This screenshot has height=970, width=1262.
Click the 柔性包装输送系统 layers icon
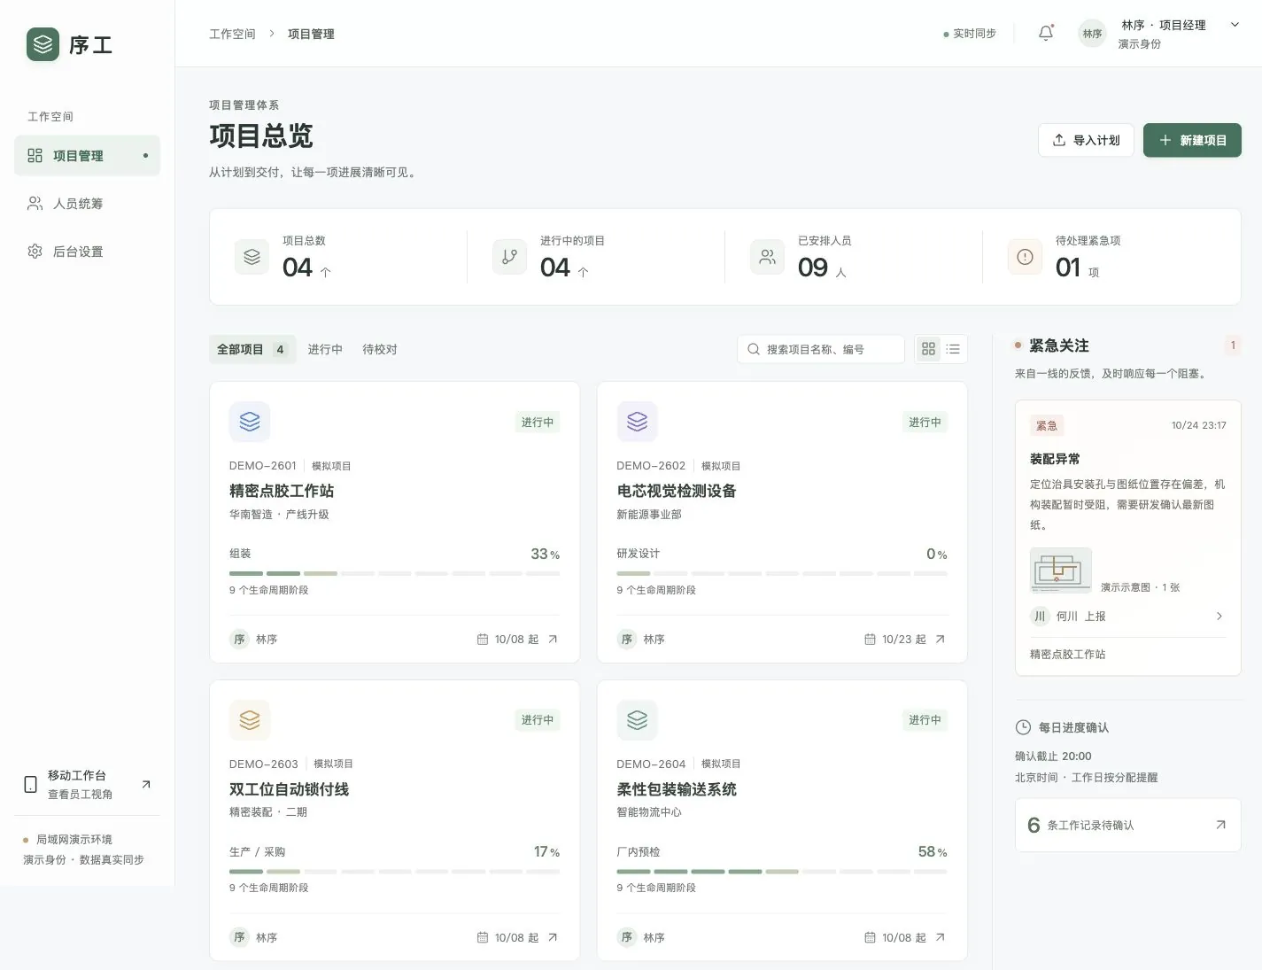pyautogui.click(x=638, y=720)
